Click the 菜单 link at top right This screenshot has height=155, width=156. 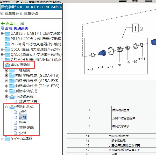click(135, 1)
